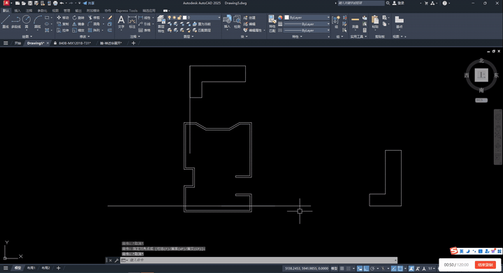Select the Circle drawing tool
This screenshot has width=503, height=273.
[27, 22]
